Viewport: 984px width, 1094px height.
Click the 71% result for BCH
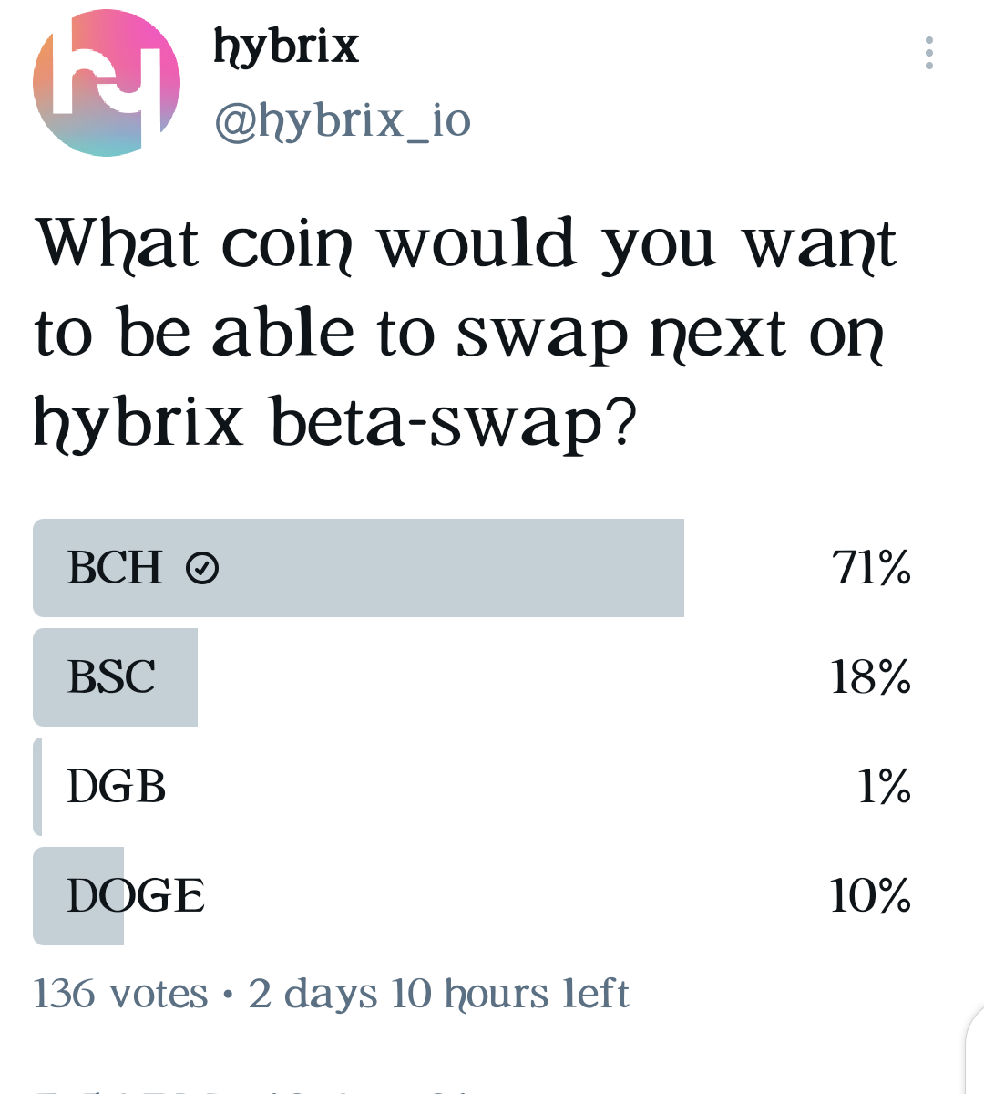pos(871,568)
